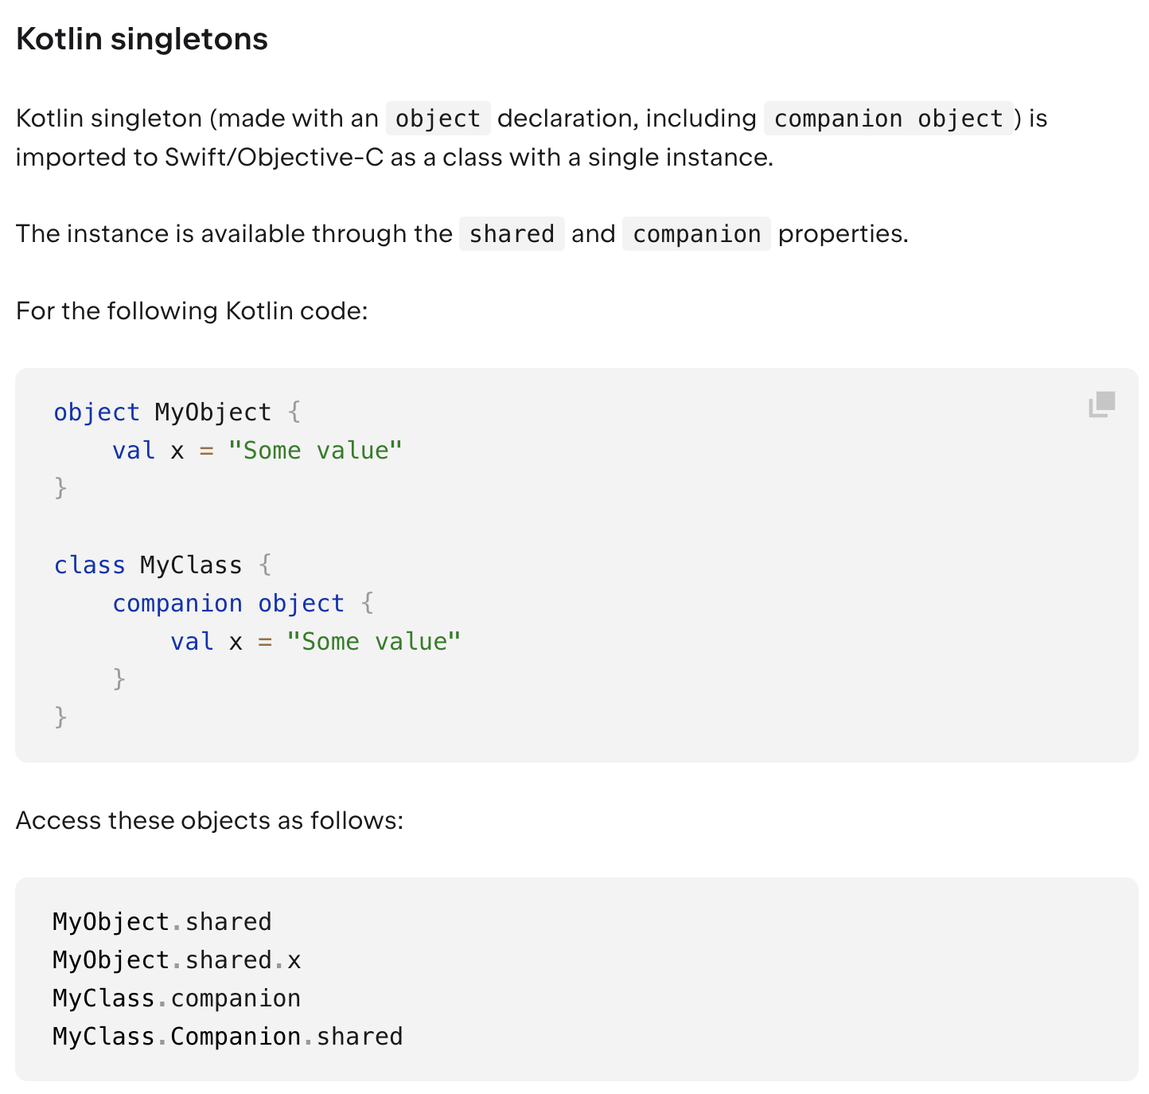Click the line "class MyClass {"
Screen dimensions: 1149x1094
tap(163, 565)
